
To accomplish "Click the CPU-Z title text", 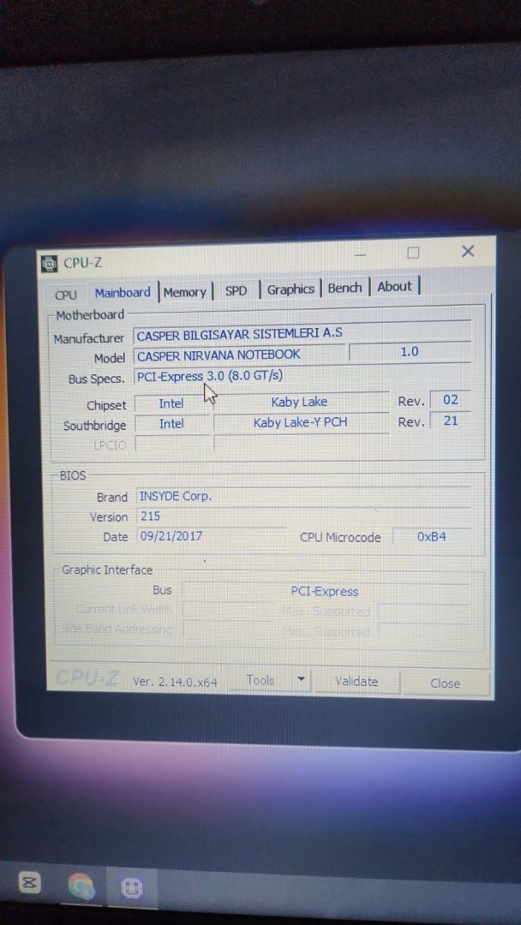I will [82, 263].
